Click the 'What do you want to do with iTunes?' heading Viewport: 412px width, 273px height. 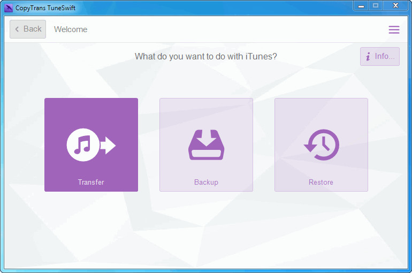pos(206,57)
